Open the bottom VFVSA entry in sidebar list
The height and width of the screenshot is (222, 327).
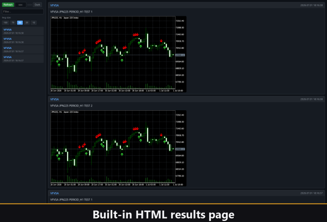coord(23,59)
